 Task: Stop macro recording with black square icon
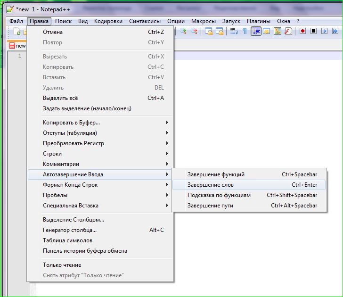[313, 31]
